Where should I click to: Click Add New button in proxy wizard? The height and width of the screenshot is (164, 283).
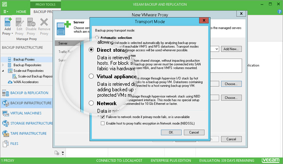coord(231,49)
